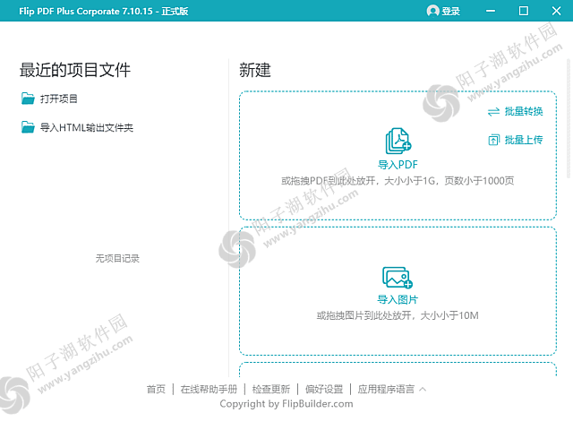Click the 批量上传 upload icon
Image resolution: width=573 pixels, height=430 pixels.
(x=493, y=140)
